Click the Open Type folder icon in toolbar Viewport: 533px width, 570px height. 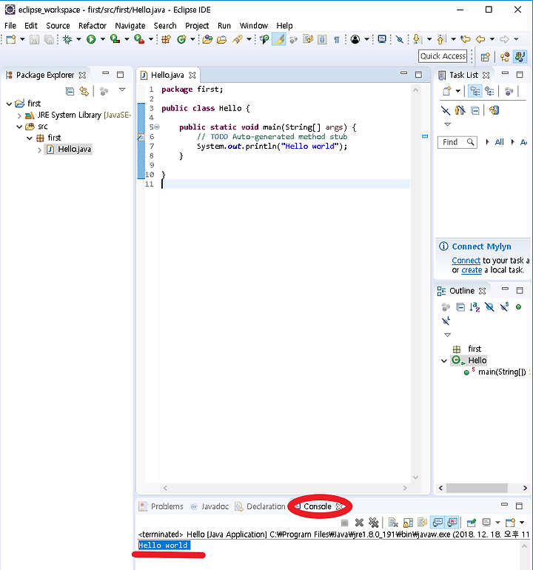click(207, 39)
